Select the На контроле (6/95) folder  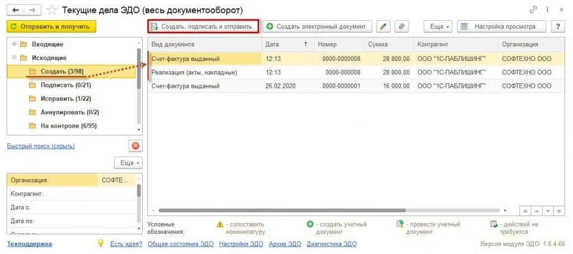point(69,126)
